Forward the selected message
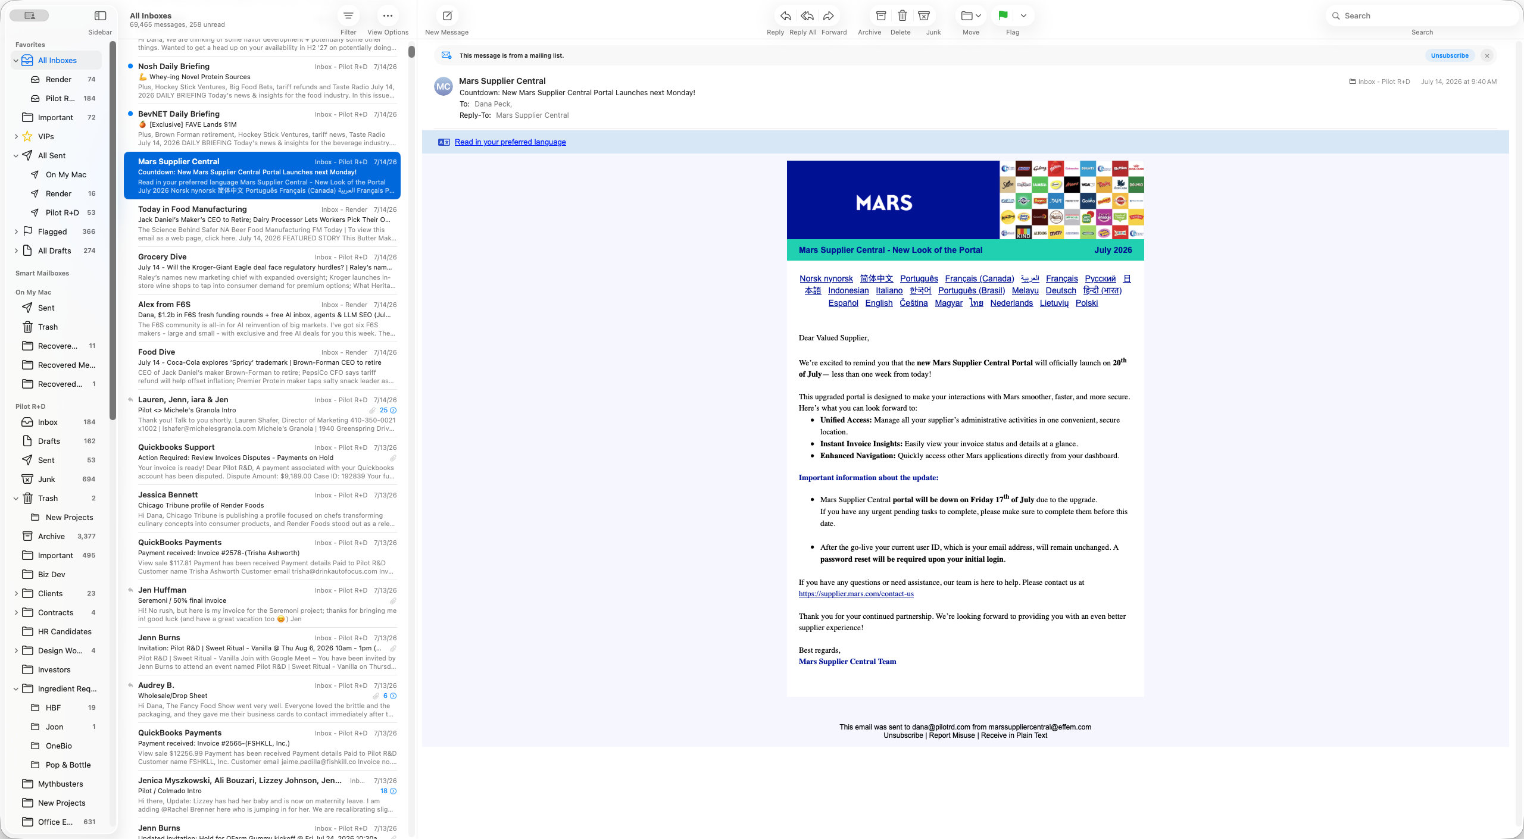1524x839 pixels. [x=829, y=16]
